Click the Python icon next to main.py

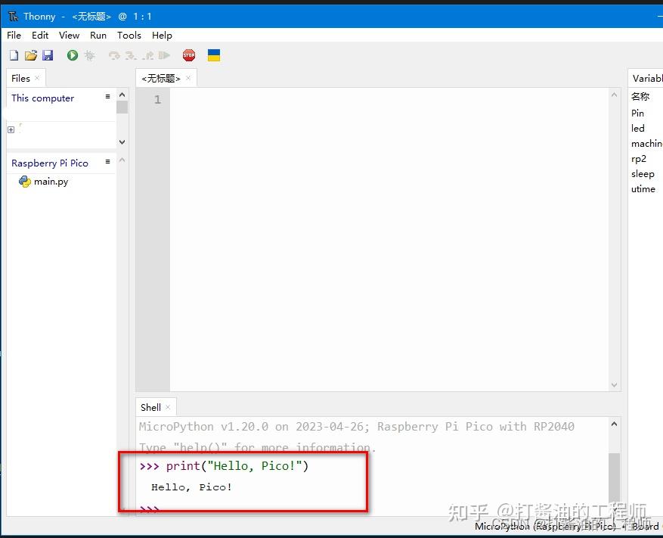pyautogui.click(x=25, y=182)
